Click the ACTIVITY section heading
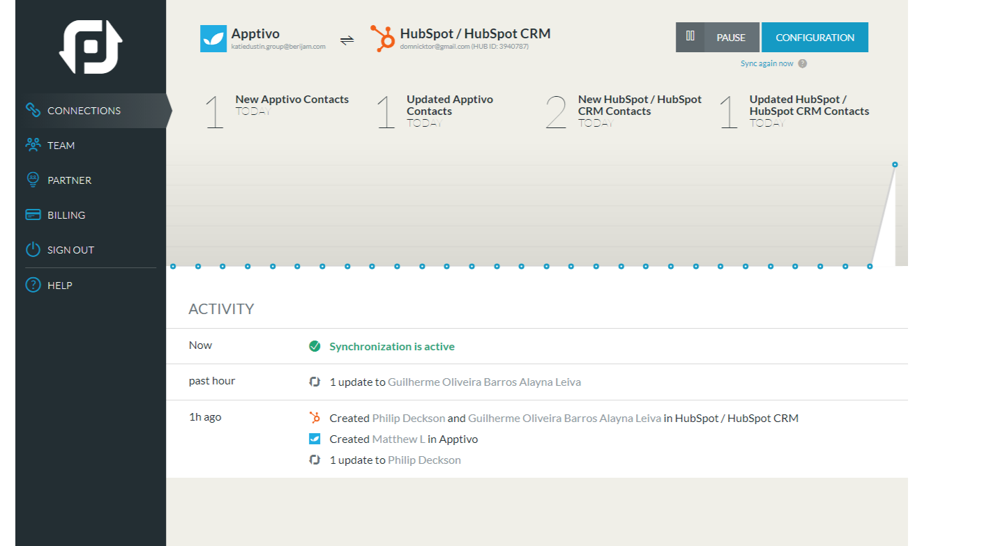This screenshot has height=546, width=991. coord(221,309)
